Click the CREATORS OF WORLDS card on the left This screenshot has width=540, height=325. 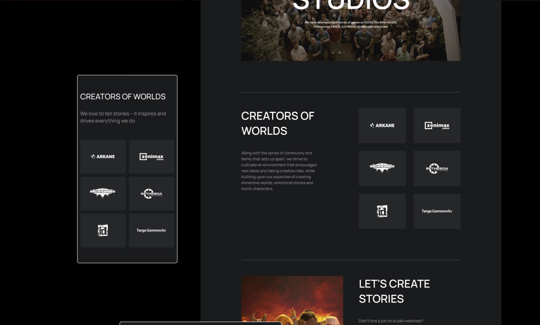pos(127,169)
